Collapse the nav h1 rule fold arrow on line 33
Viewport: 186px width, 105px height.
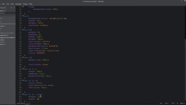(x=23, y=30)
